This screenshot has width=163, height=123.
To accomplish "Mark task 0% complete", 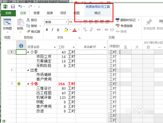I will tap(85, 22).
